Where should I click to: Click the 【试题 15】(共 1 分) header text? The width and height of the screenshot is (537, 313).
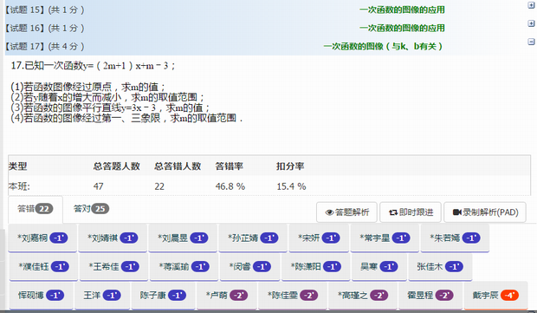pyautogui.click(x=44, y=10)
